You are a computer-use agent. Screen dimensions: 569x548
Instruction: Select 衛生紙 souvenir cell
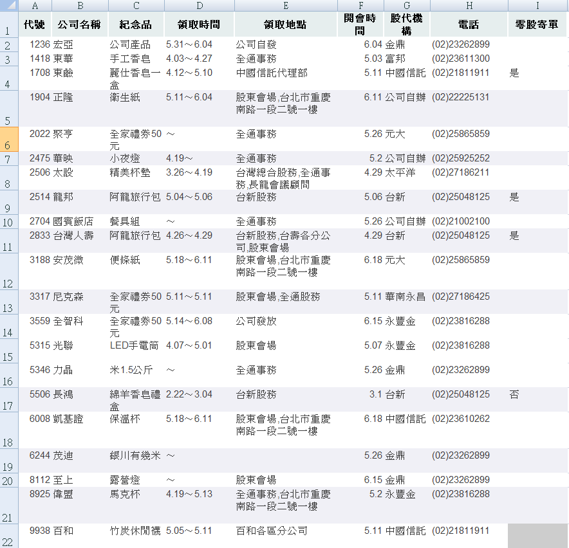pos(136,109)
